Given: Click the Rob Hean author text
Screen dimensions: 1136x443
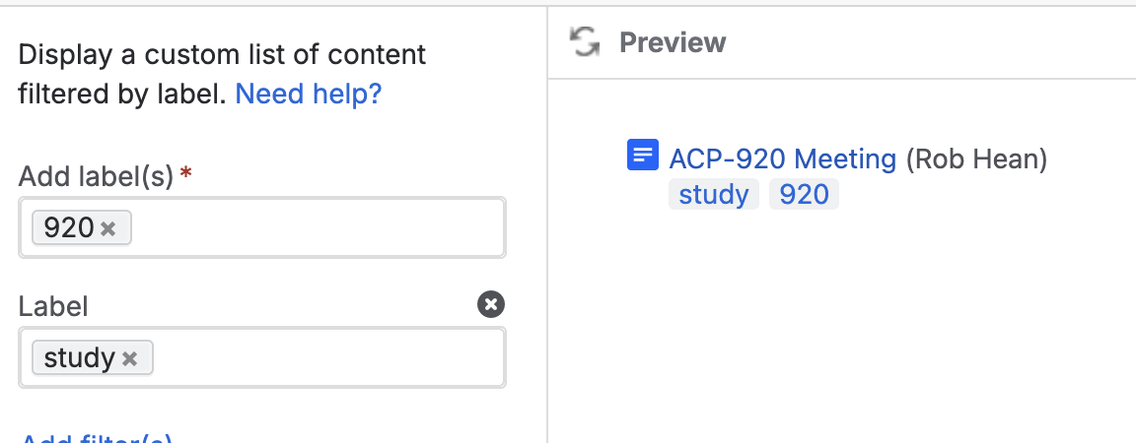Looking at the screenshot, I should click(976, 158).
